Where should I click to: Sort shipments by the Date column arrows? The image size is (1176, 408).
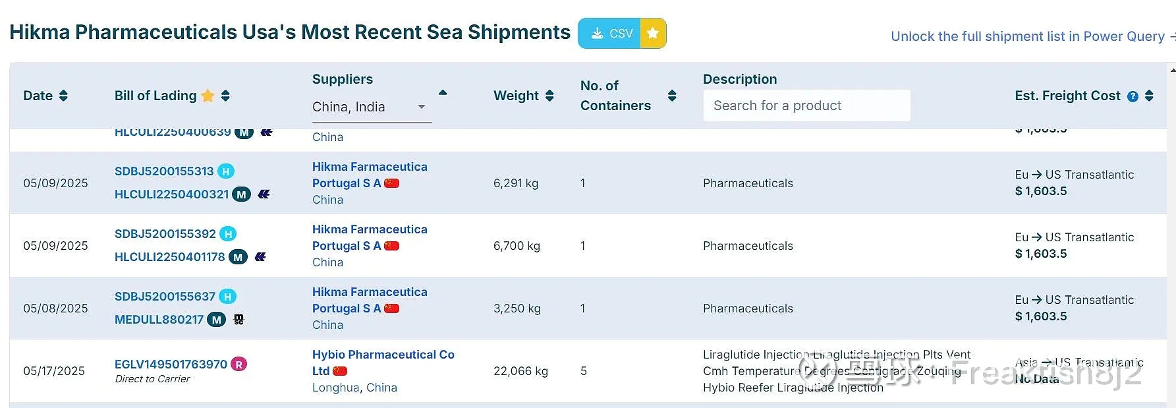pos(63,96)
